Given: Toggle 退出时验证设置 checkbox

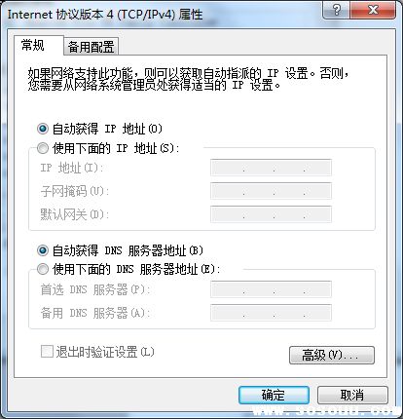Looking at the screenshot, I should pyautogui.click(x=47, y=352).
